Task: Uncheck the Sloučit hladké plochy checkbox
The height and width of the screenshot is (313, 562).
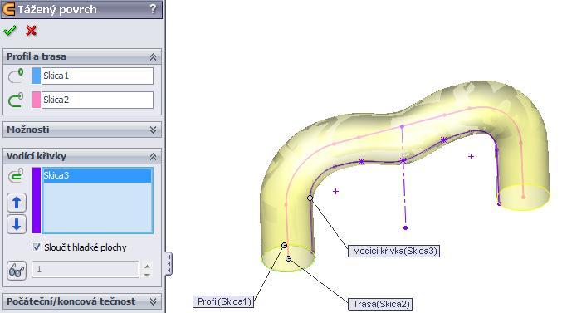Action: [x=37, y=247]
